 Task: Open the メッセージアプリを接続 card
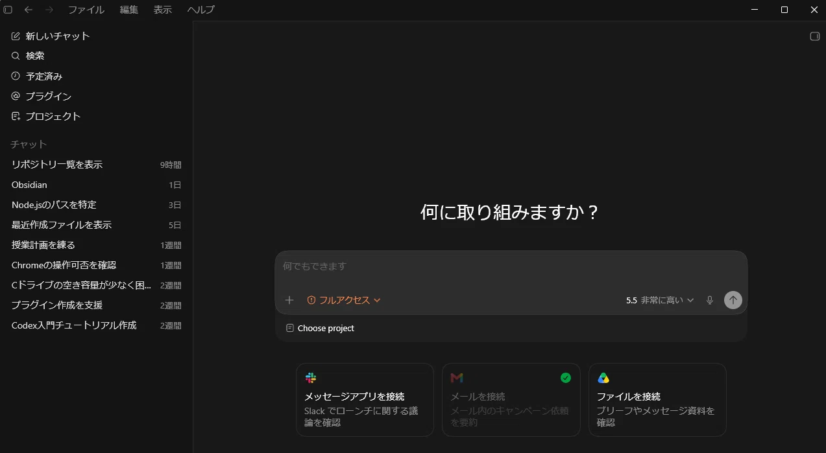(365, 400)
